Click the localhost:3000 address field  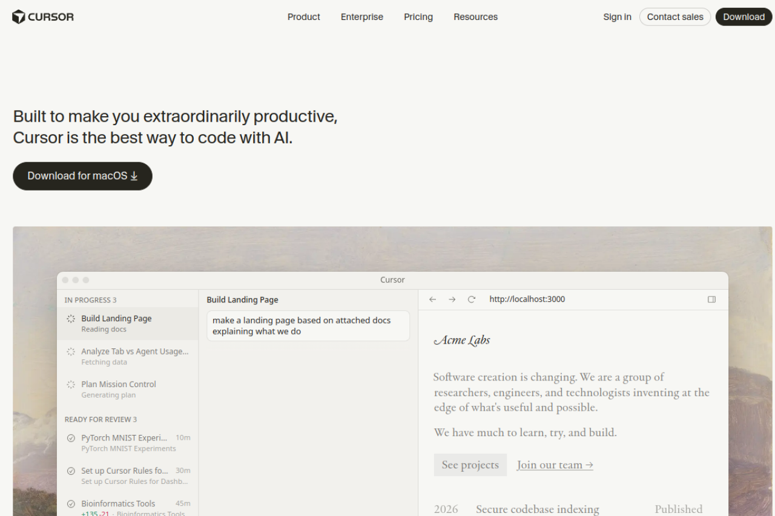point(527,299)
